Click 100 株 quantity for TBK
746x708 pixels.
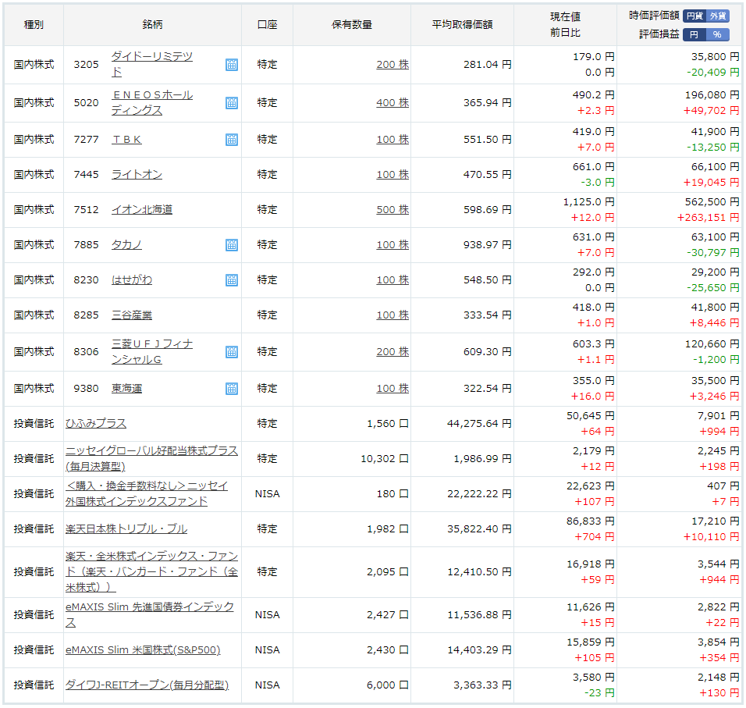[393, 140]
